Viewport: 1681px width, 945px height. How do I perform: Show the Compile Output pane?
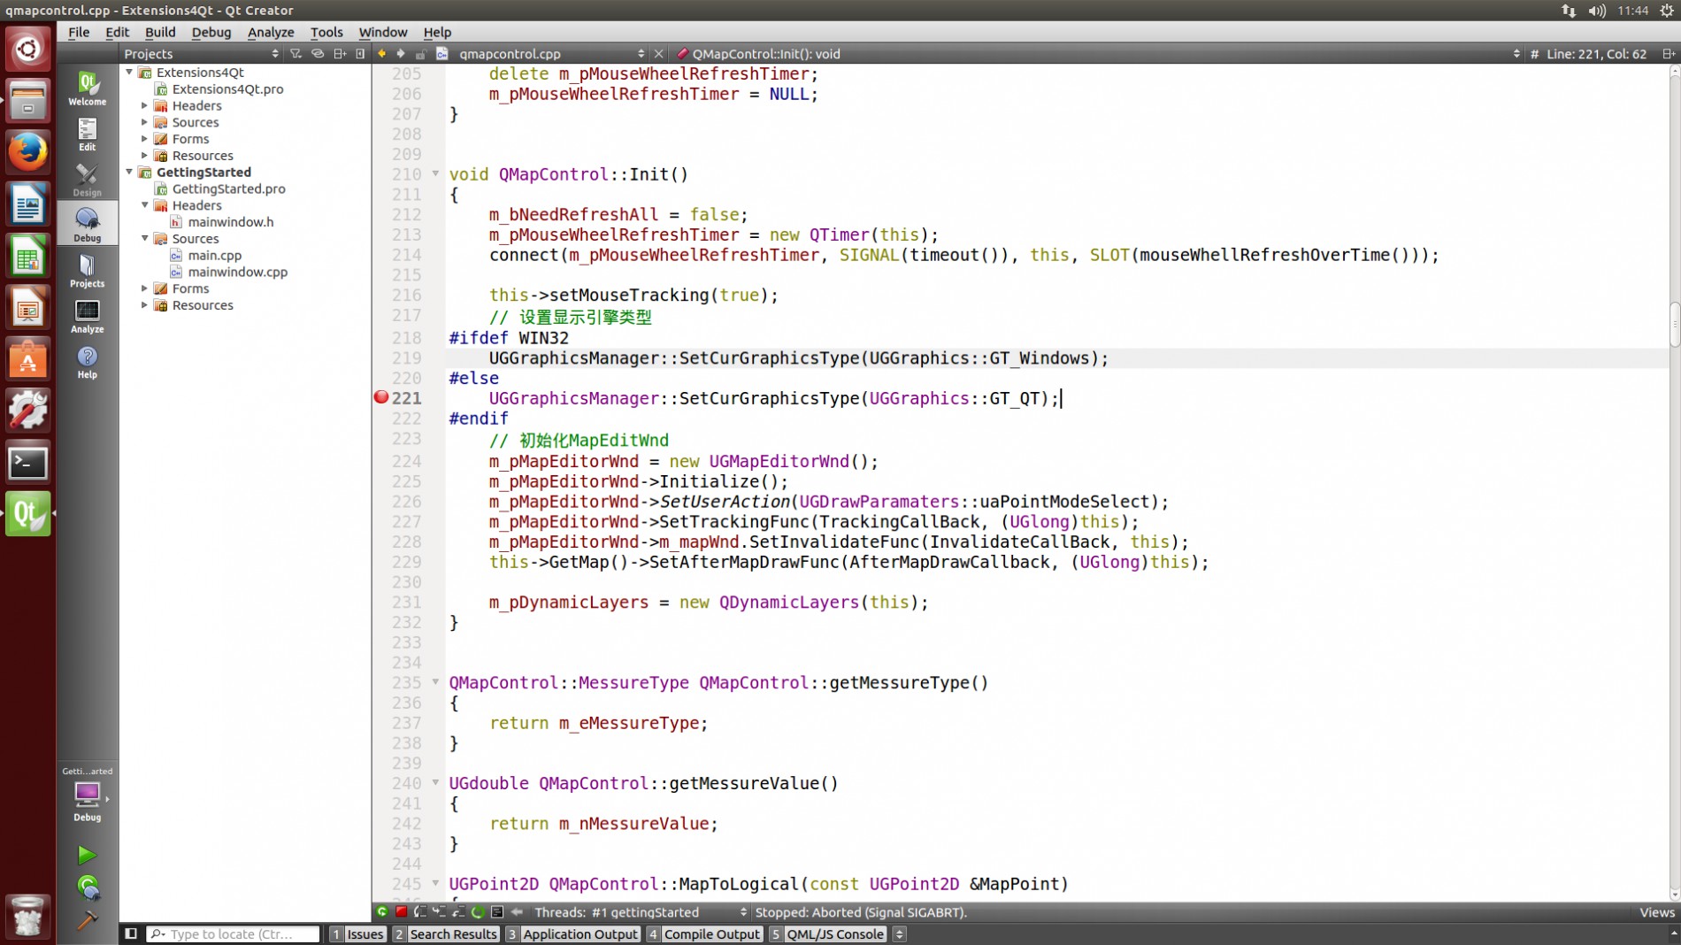(704, 933)
